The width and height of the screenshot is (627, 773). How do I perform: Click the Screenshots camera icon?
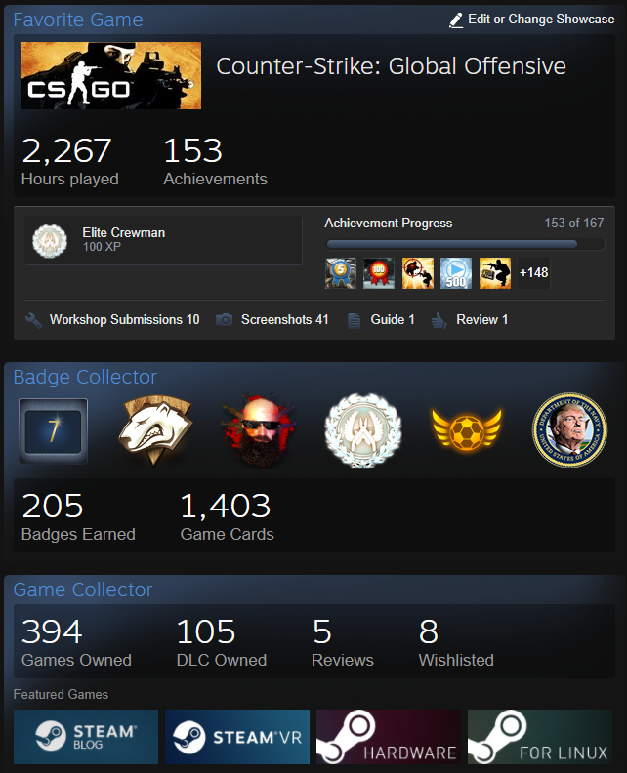(x=224, y=320)
